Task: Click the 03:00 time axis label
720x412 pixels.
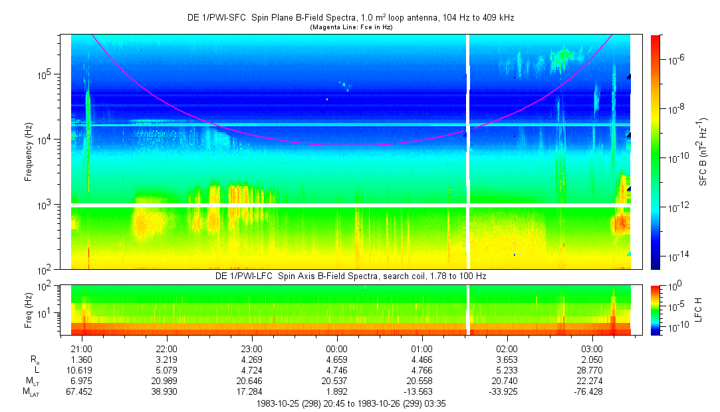Action: (592, 348)
